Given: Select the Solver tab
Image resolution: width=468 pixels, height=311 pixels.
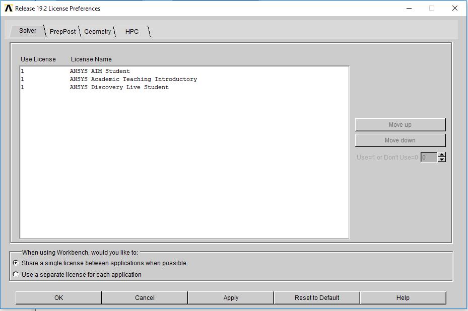Looking at the screenshot, I should coord(27,30).
